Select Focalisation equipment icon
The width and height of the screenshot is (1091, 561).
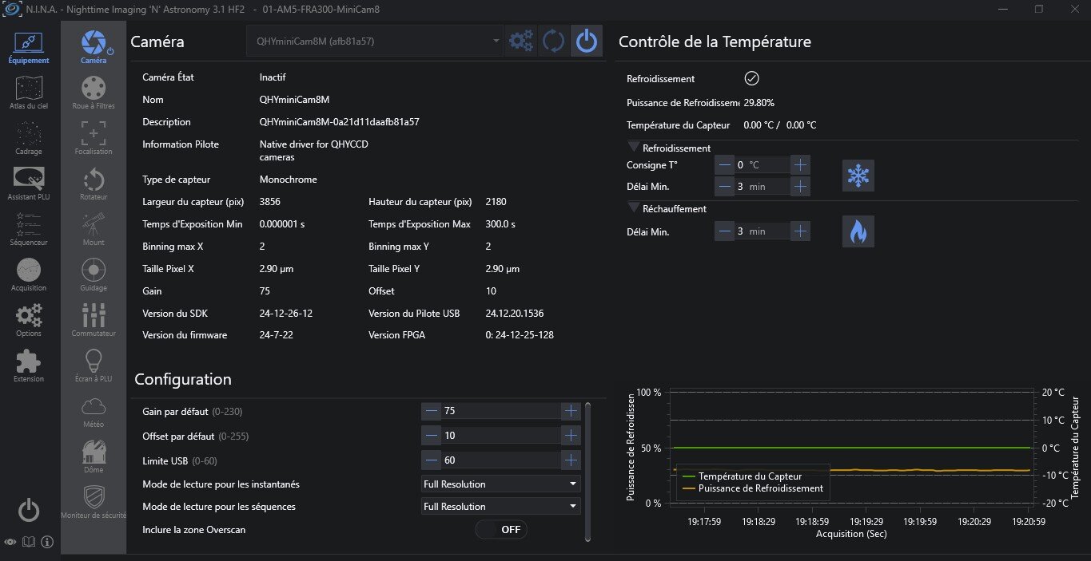point(94,138)
